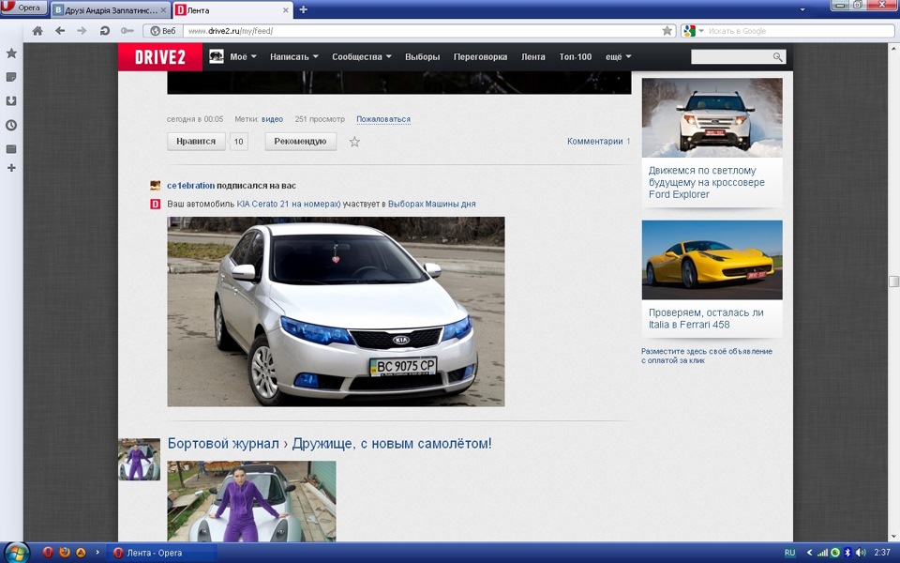Open Движемся по светлому будущему ad link
This screenshot has width=900, height=563.
[x=707, y=183]
